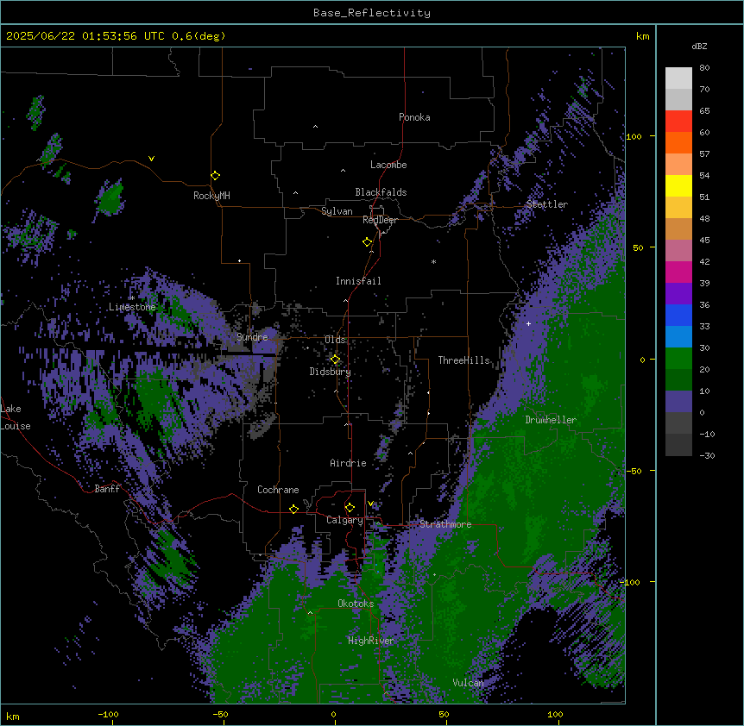
Task: Click the km label beside the bottom axis
Action: 13,716
